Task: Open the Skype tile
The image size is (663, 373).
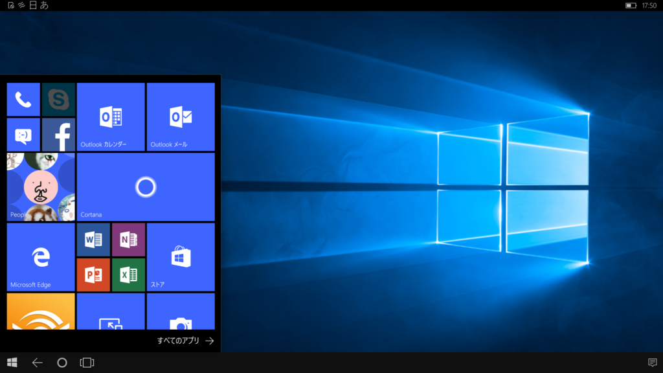Action: coord(58,99)
